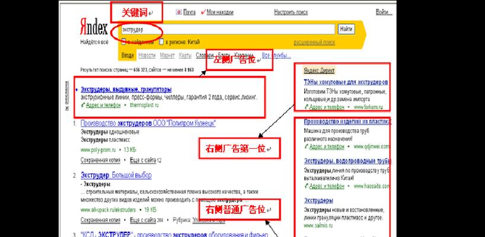Open ad 'Экструдеры, выдувные, грануляторы'

pyautogui.click(x=126, y=89)
